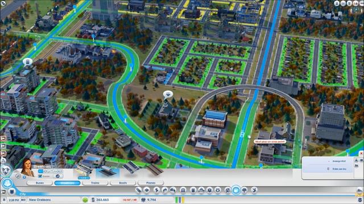Click the magnifier inspect icon
The height and width of the screenshot is (204, 364).
[18, 176]
